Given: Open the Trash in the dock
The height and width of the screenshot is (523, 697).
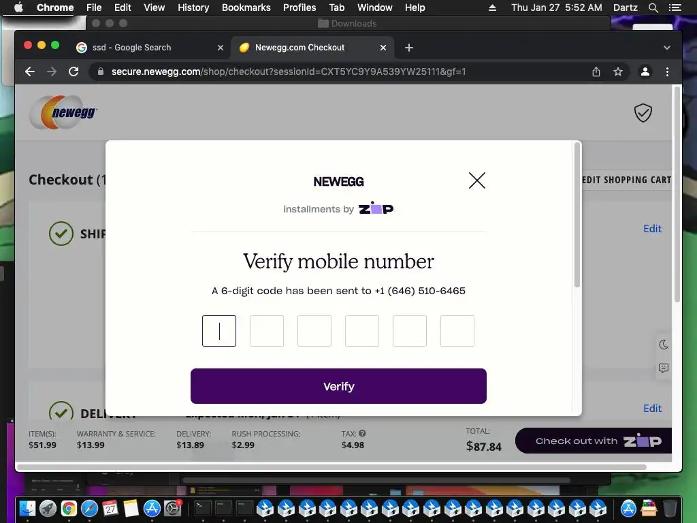Looking at the screenshot, I should (670, 508).
